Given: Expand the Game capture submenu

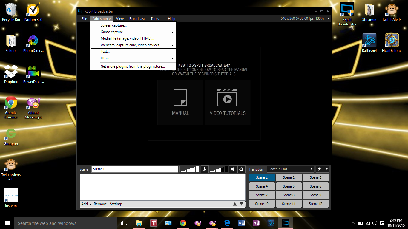Looking at the screenshot, I should click(x=112, y=32).
